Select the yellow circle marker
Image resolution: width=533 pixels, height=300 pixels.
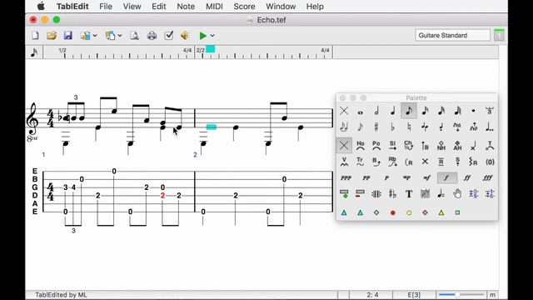(409, 212)
